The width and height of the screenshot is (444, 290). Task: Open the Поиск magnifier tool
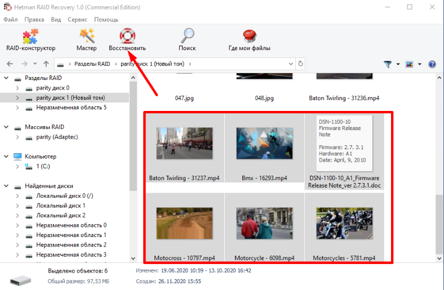tap(187, 40)
